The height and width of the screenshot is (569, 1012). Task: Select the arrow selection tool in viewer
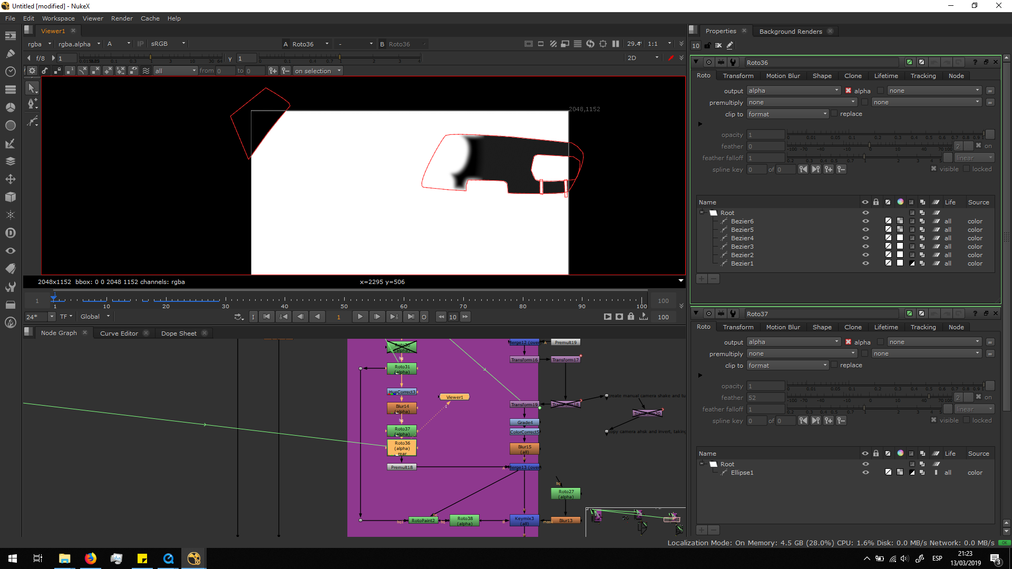click(32, 89)
